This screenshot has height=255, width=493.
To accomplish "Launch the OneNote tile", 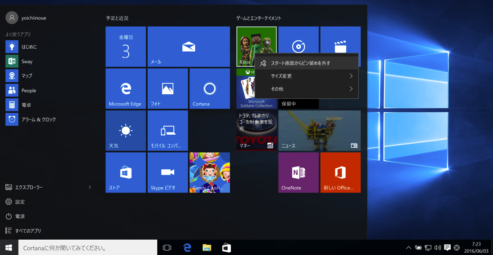I will 299,173.
